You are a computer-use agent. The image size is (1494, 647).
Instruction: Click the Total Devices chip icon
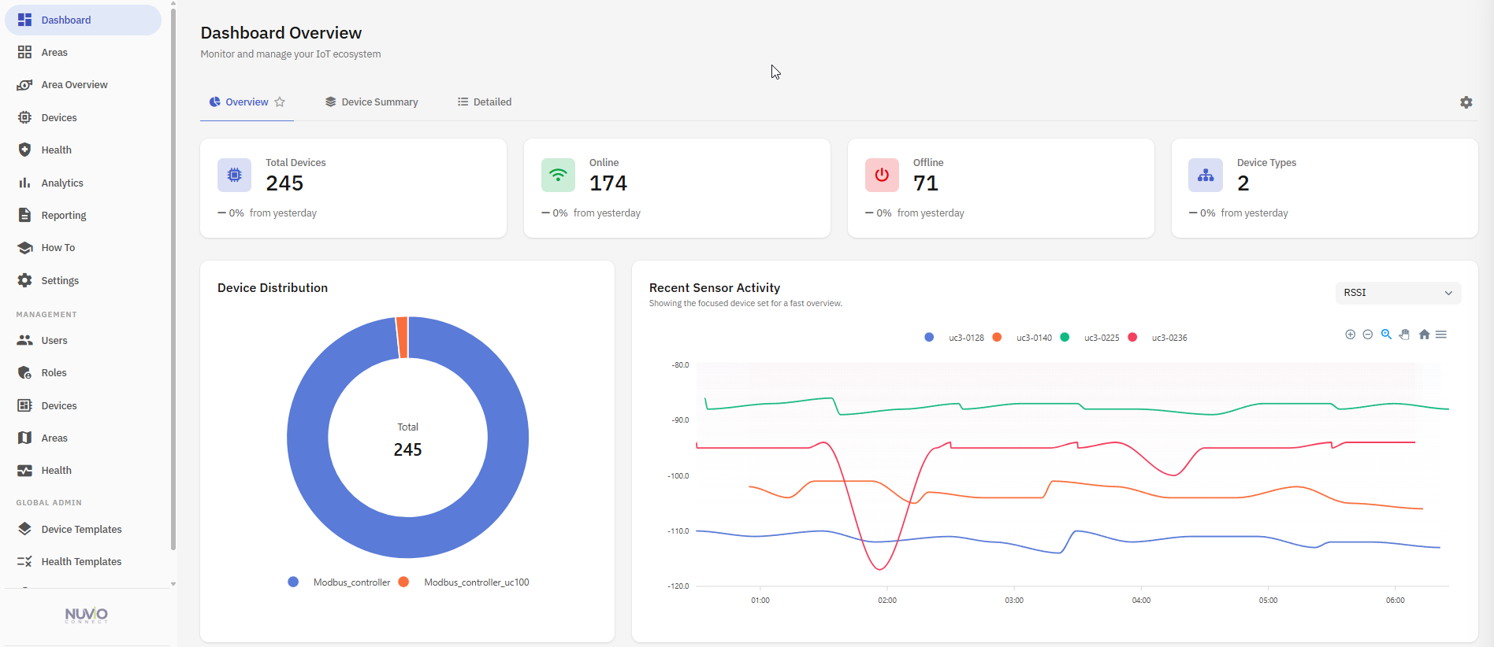coord(234,175)
